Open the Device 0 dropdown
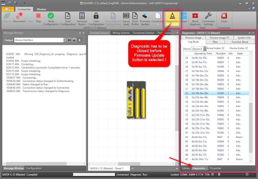Screen dimensions: 258x179 pyautogui.click(x=205, y=49)
